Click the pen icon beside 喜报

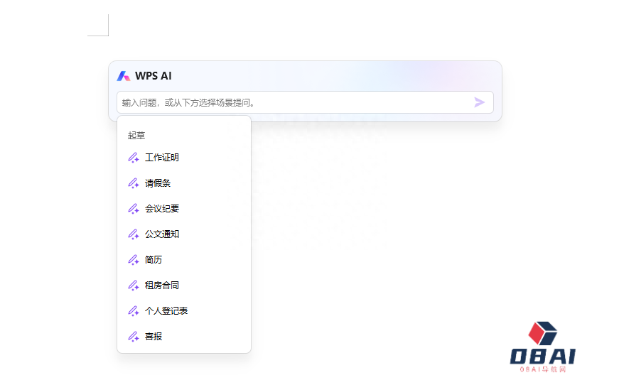click(133, 337)
